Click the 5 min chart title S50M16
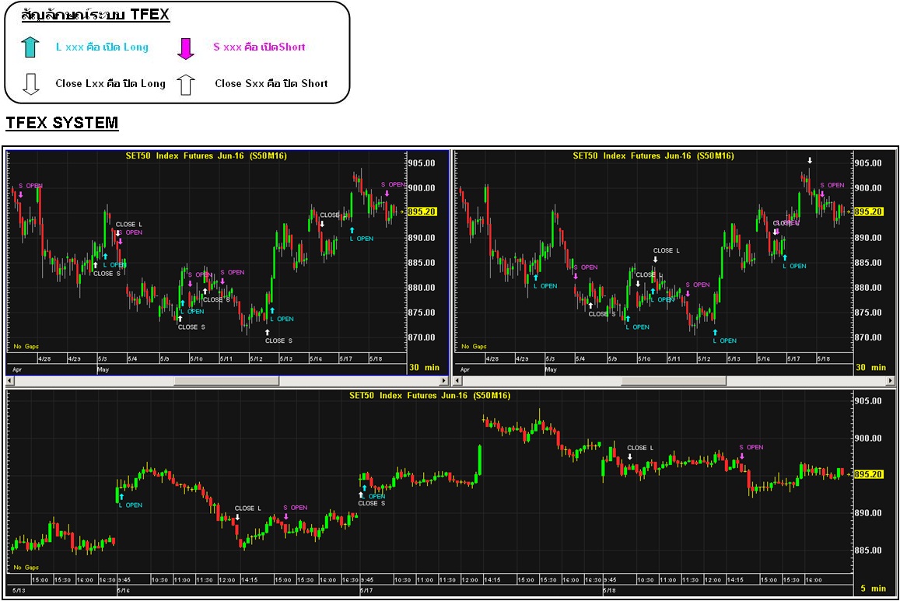 coord(430,395)
